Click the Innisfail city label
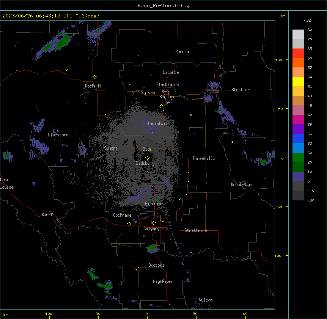This screenshot has height=319, width=327. click(158, 124)
